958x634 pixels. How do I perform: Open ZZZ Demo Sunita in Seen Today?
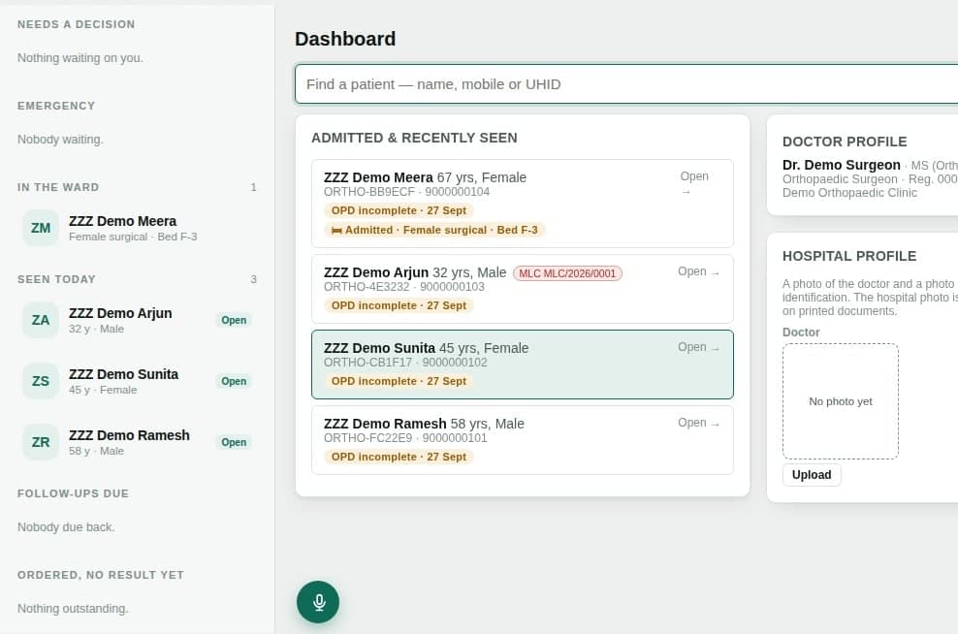137,381
